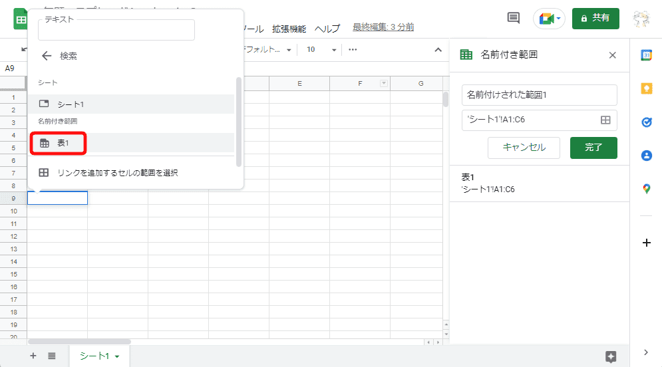Open シート1 tab dropdown arrow

pyautogui.click(x=117, y=356)
